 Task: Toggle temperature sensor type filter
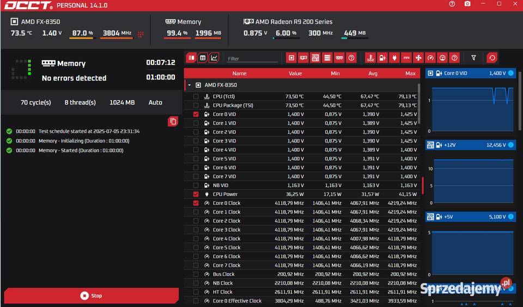point(370,58)
